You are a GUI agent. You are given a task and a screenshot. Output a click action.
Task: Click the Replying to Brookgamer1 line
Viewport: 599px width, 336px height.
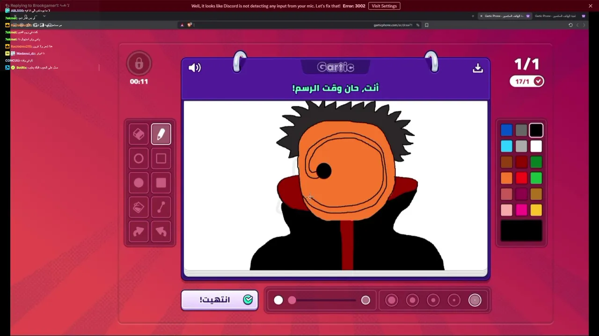pos(37,5)
